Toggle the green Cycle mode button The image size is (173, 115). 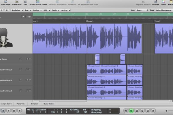tap(131, 111)
